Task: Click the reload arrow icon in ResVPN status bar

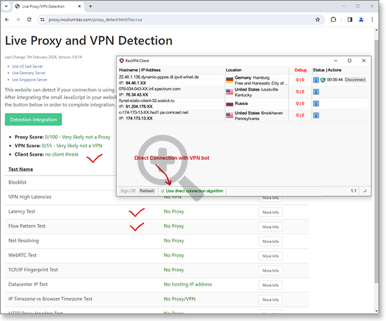Action: tap(365, 191)
